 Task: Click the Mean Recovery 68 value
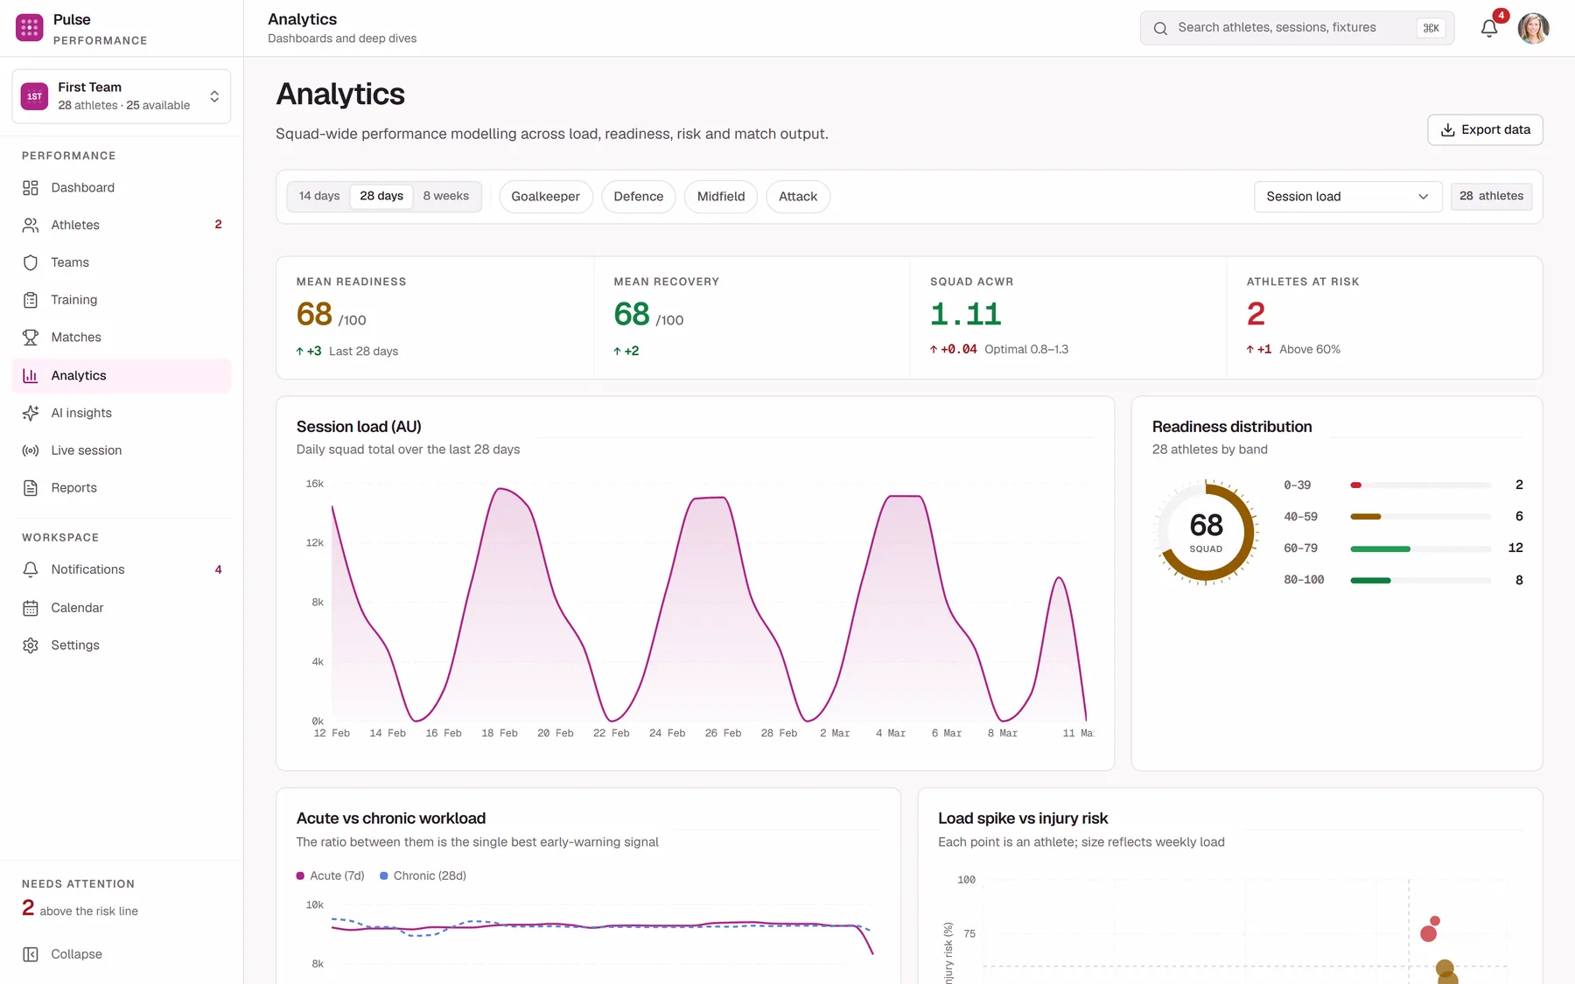pos(632,314)
